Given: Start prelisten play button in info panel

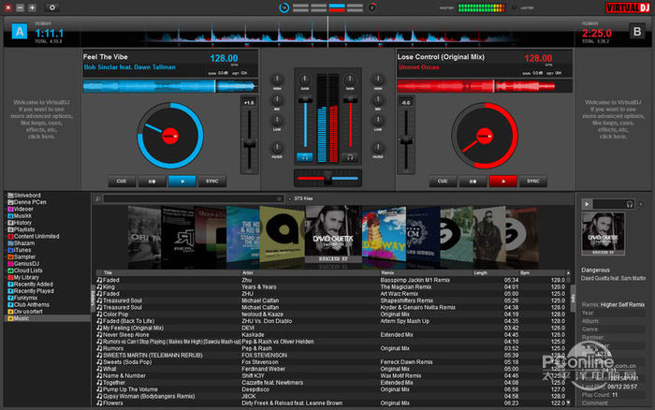Looking at the screenshot, I should (587, 204).
